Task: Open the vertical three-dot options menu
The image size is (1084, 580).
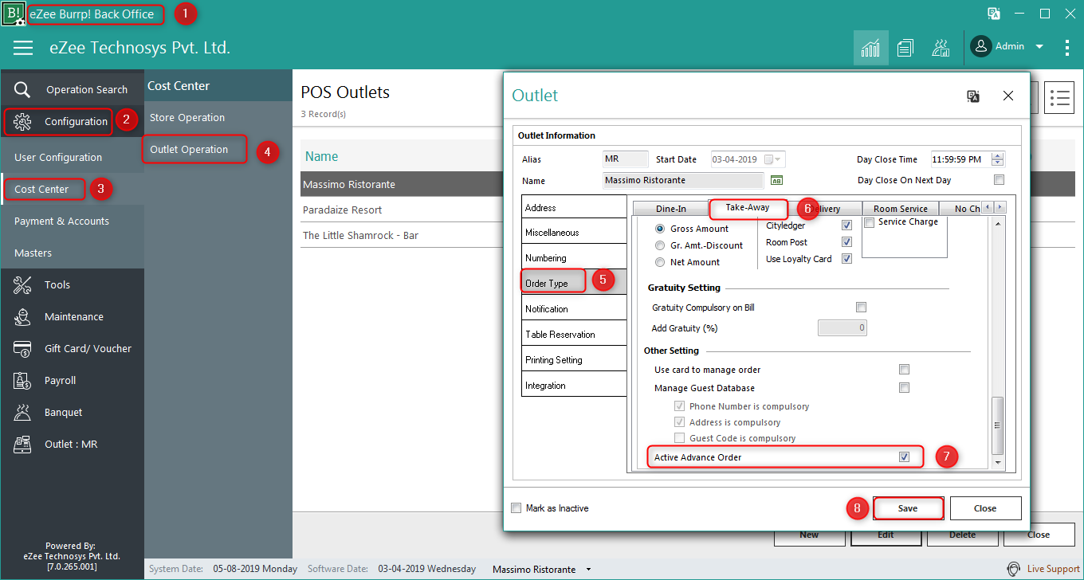Action: click(1067, 48)
